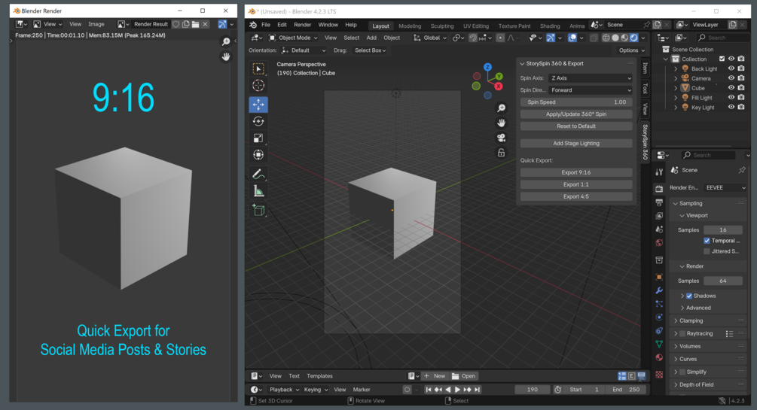757x410 pixels.
Task: Switch to the Modeling workspace tab
Action: click(410, 26)
